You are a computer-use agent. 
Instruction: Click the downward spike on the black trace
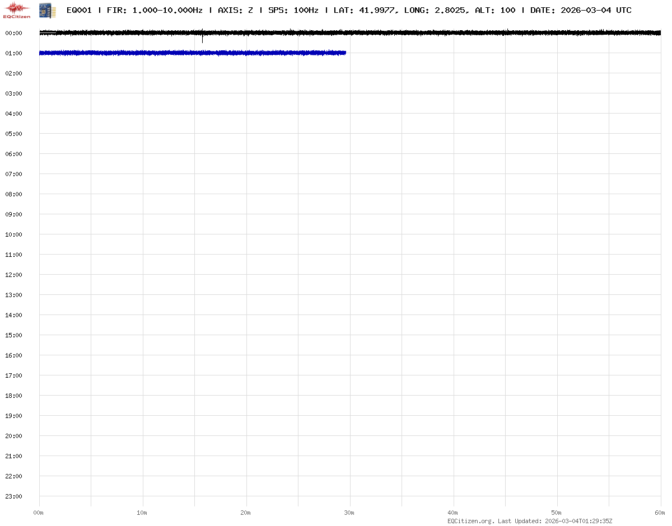click(x=202, y=40)
